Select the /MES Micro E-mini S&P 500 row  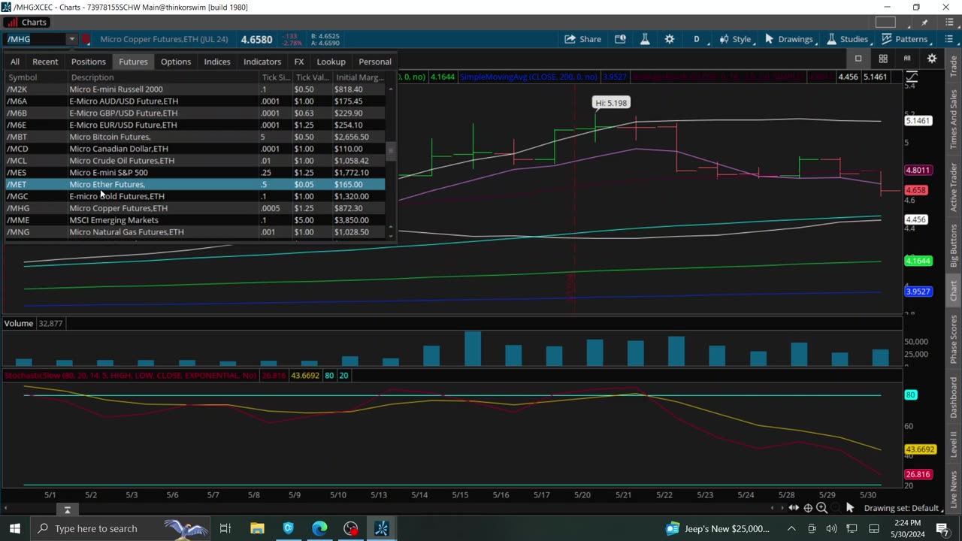[195, 172]
